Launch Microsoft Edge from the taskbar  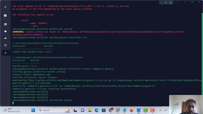pos(96,110)
